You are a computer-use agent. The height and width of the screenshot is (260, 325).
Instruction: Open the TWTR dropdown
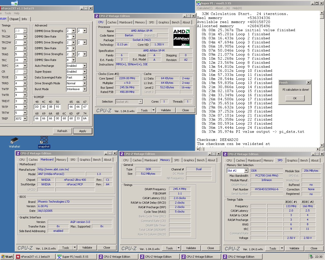[25, 95]
